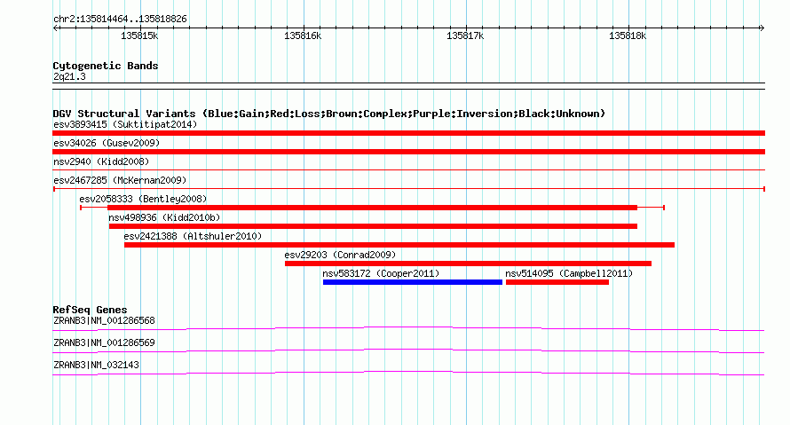The height and width of the screenshot is (425, 790).
Task: Select the esv34026 red loss bar
Action: pyautogui.click(x=408, y=152)
